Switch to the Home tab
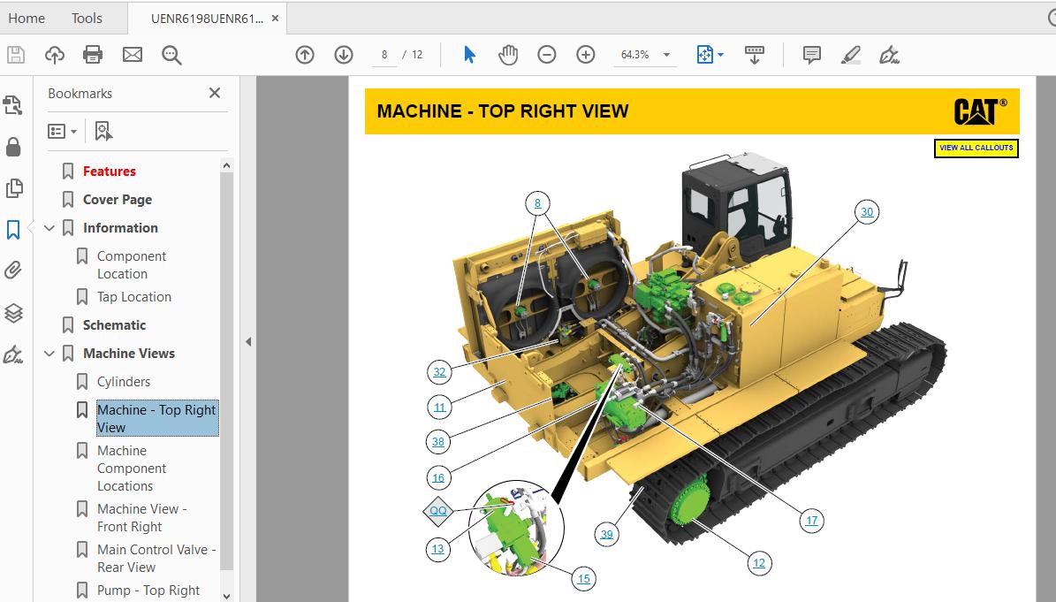 [27, 19]
